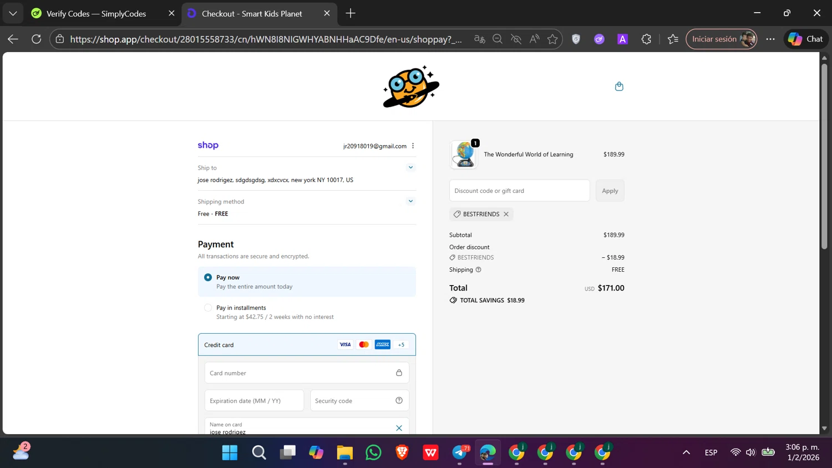Image resolution: width=832 pixels, height=468 pixels.
Task: Click in the Discount code field
Action: pos(520,191)
